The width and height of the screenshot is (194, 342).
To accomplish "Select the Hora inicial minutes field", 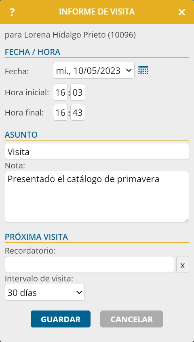I will click(78, 92).
